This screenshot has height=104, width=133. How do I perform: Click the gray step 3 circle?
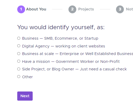click(120, 9)
